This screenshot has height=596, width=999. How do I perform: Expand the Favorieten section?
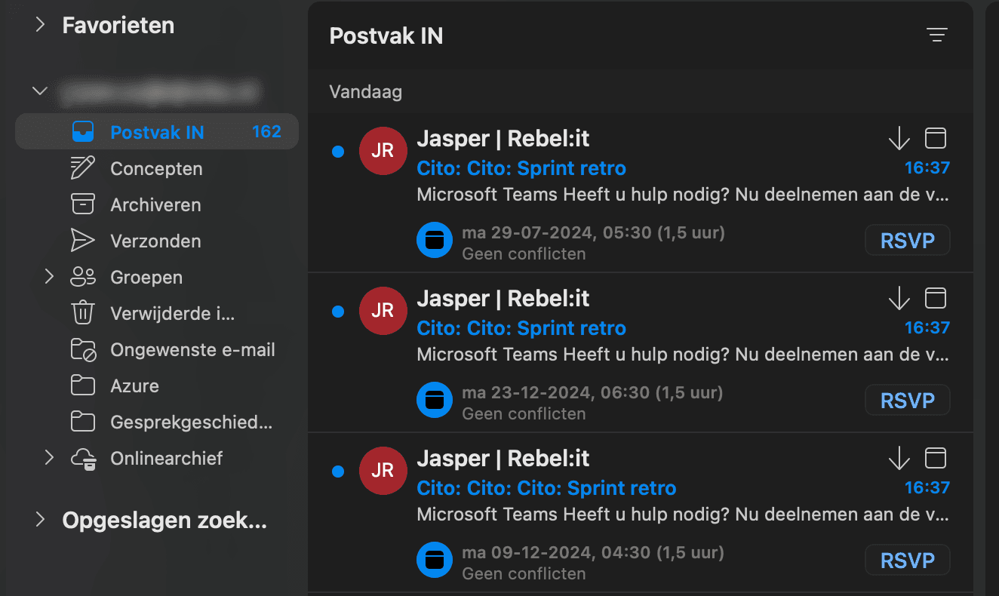[x=40, y=25]
